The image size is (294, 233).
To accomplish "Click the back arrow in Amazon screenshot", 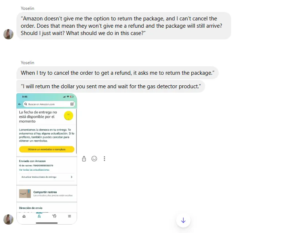I will (19, 104).
